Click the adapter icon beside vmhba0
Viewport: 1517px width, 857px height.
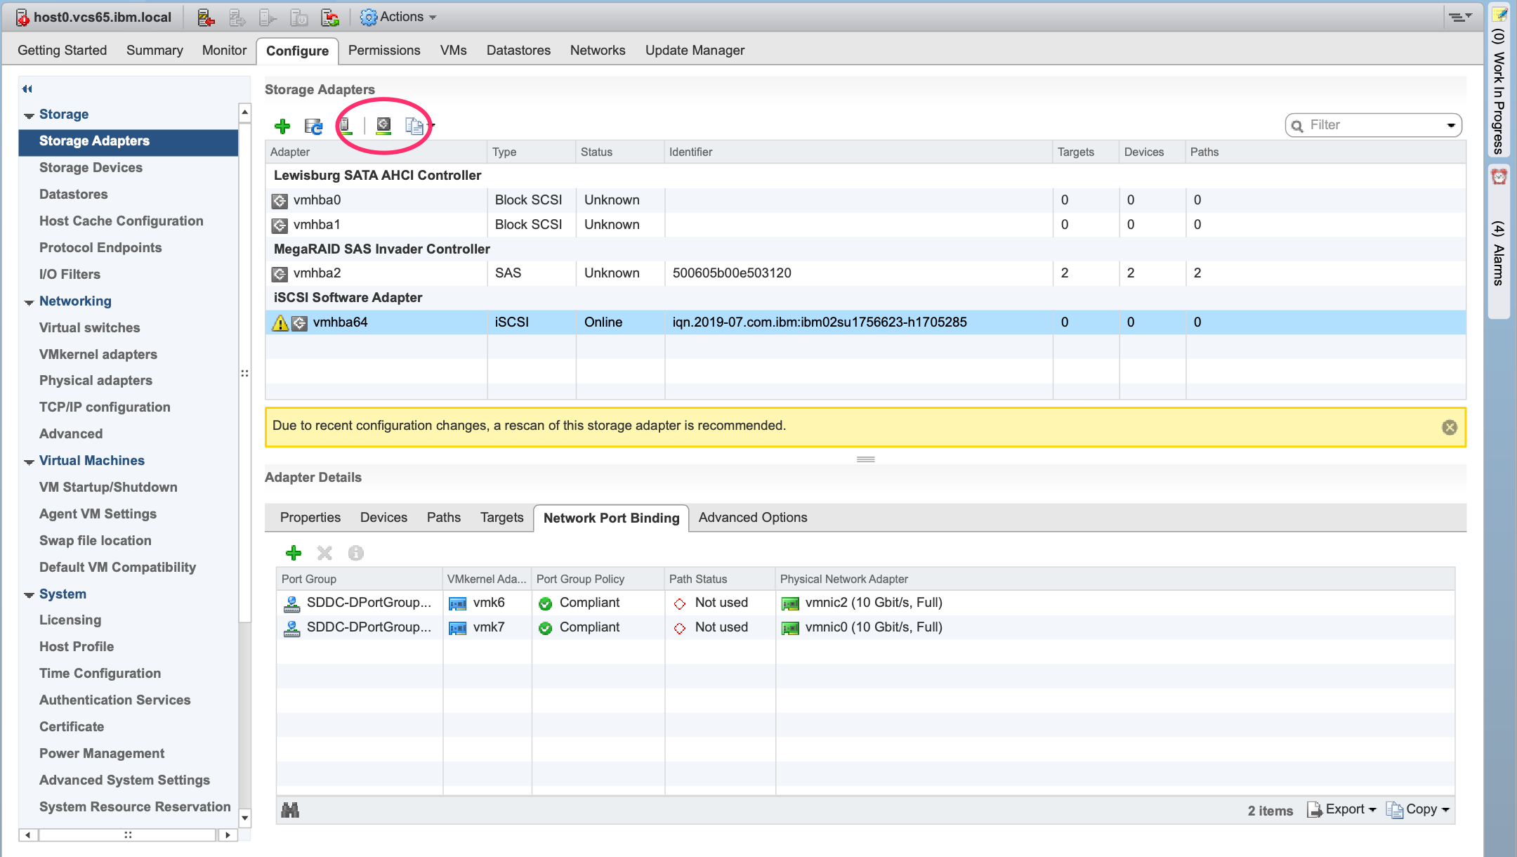pyautogui.click(x=280, y=201)
